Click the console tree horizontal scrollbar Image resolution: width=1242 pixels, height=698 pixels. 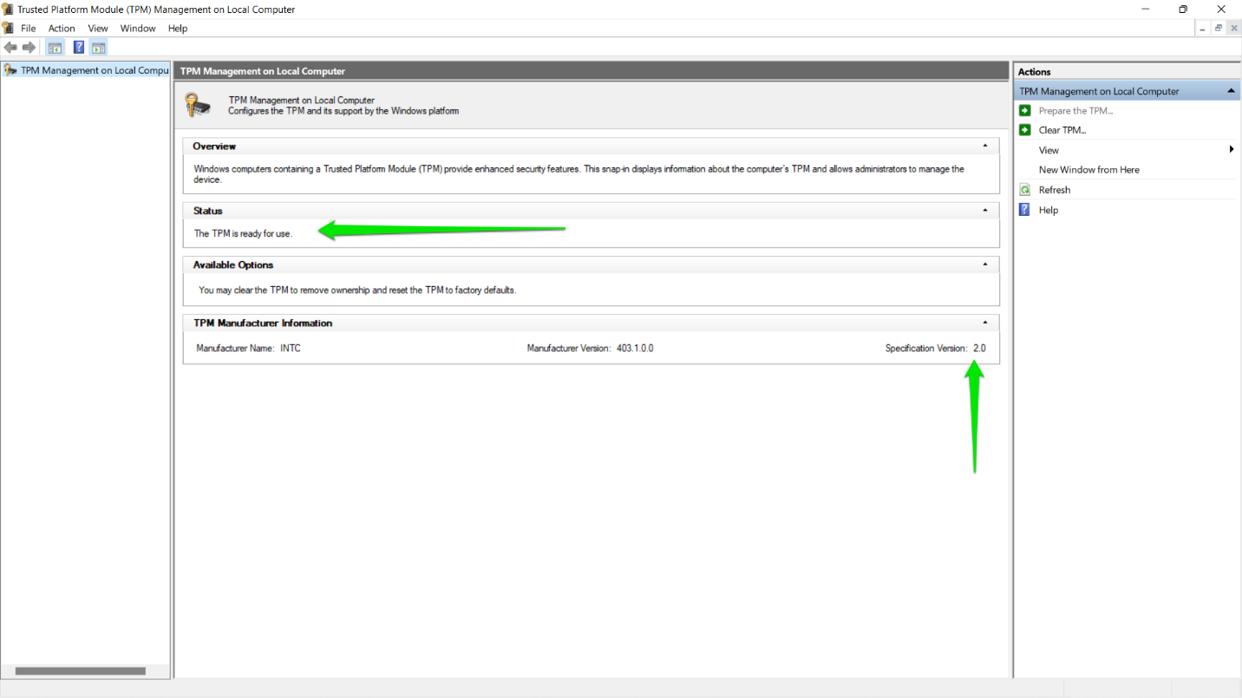click(x=80, y=670)
